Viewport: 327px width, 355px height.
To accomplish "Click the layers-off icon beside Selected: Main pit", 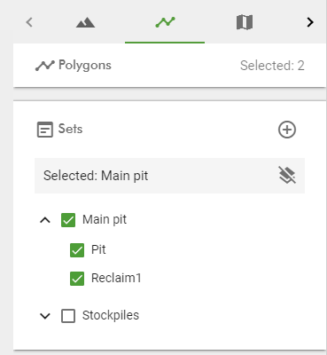I will 287,175.
